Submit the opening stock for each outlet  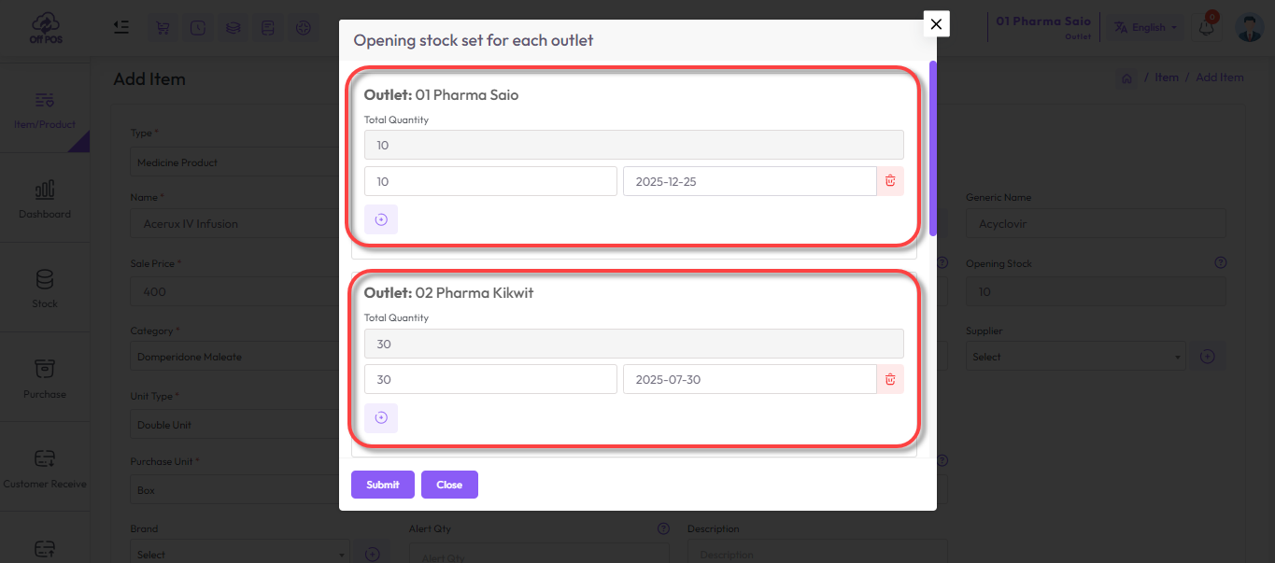point(382,484)
